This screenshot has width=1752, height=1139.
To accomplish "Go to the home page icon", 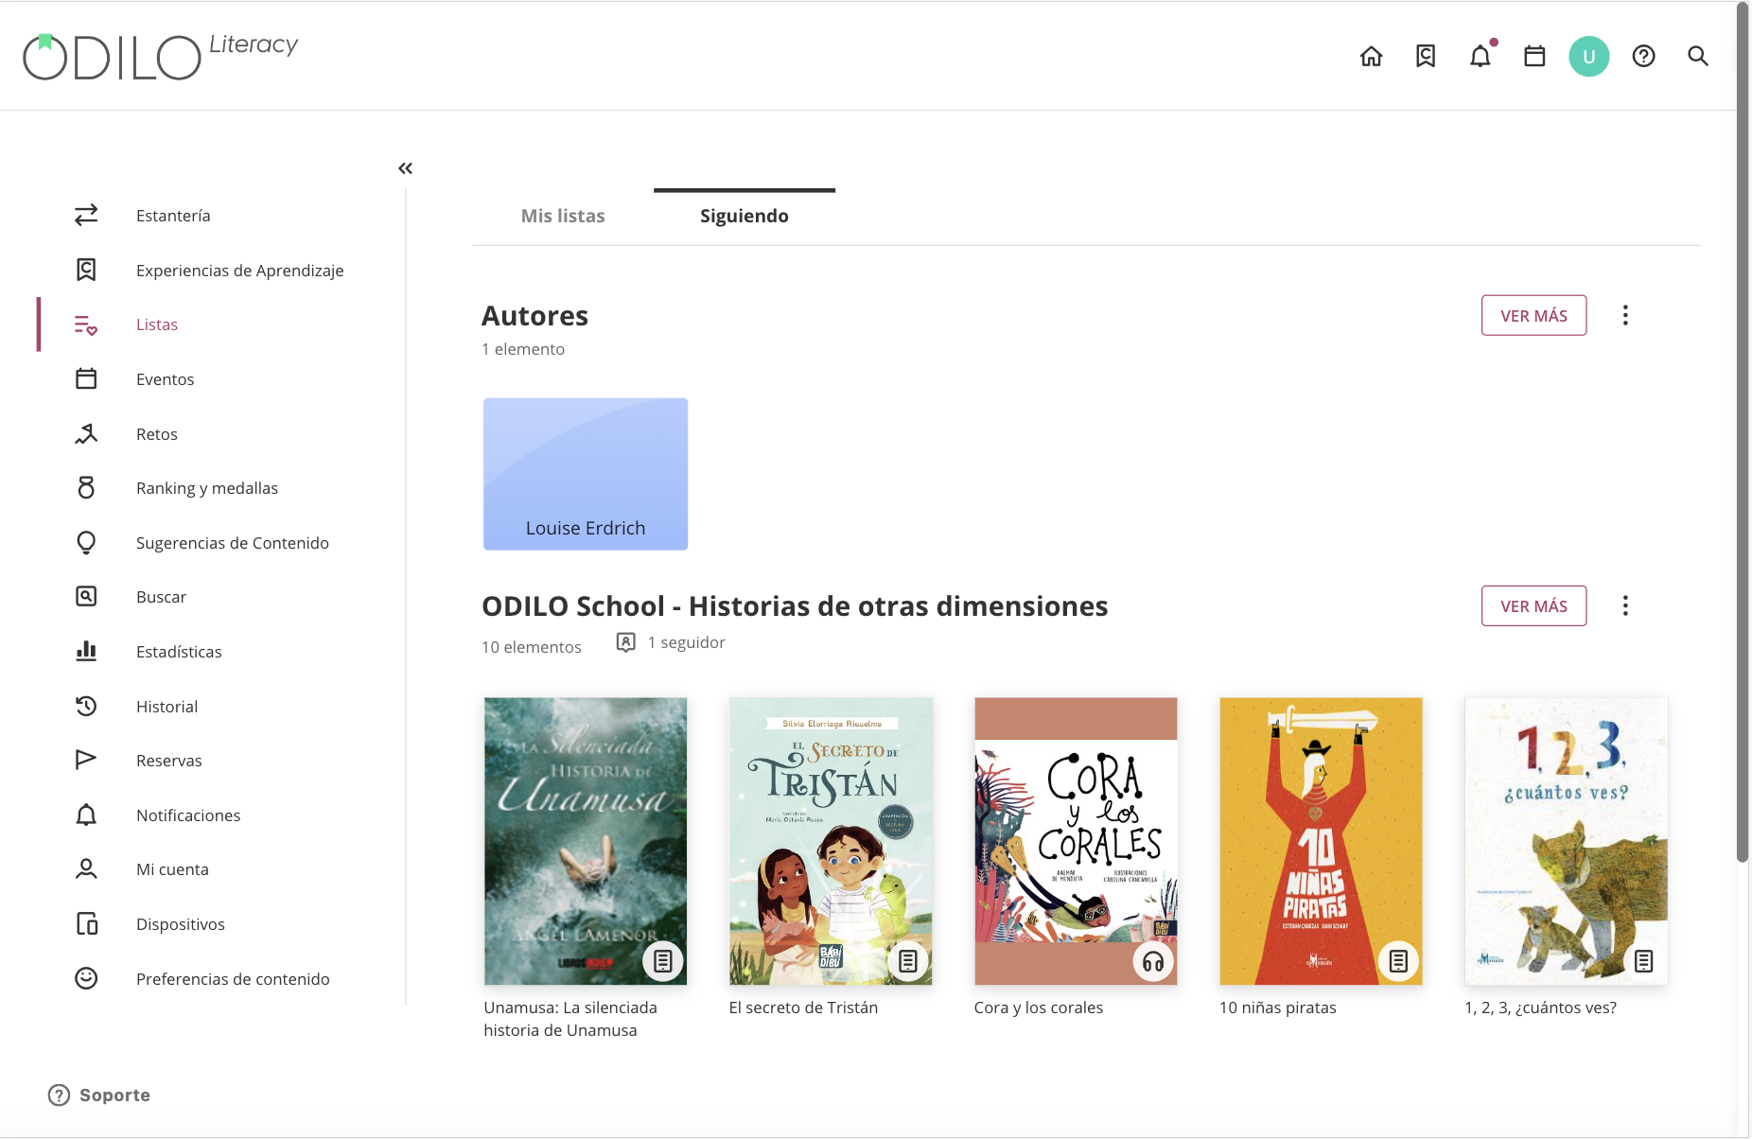I will tap(1371, 57).
